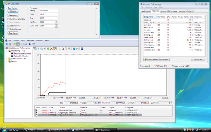The width and height of the screenshot is (211, 132).
Task: Open Performance Monitor help icon
Action: pyautogui.click(x=82, y=49)
